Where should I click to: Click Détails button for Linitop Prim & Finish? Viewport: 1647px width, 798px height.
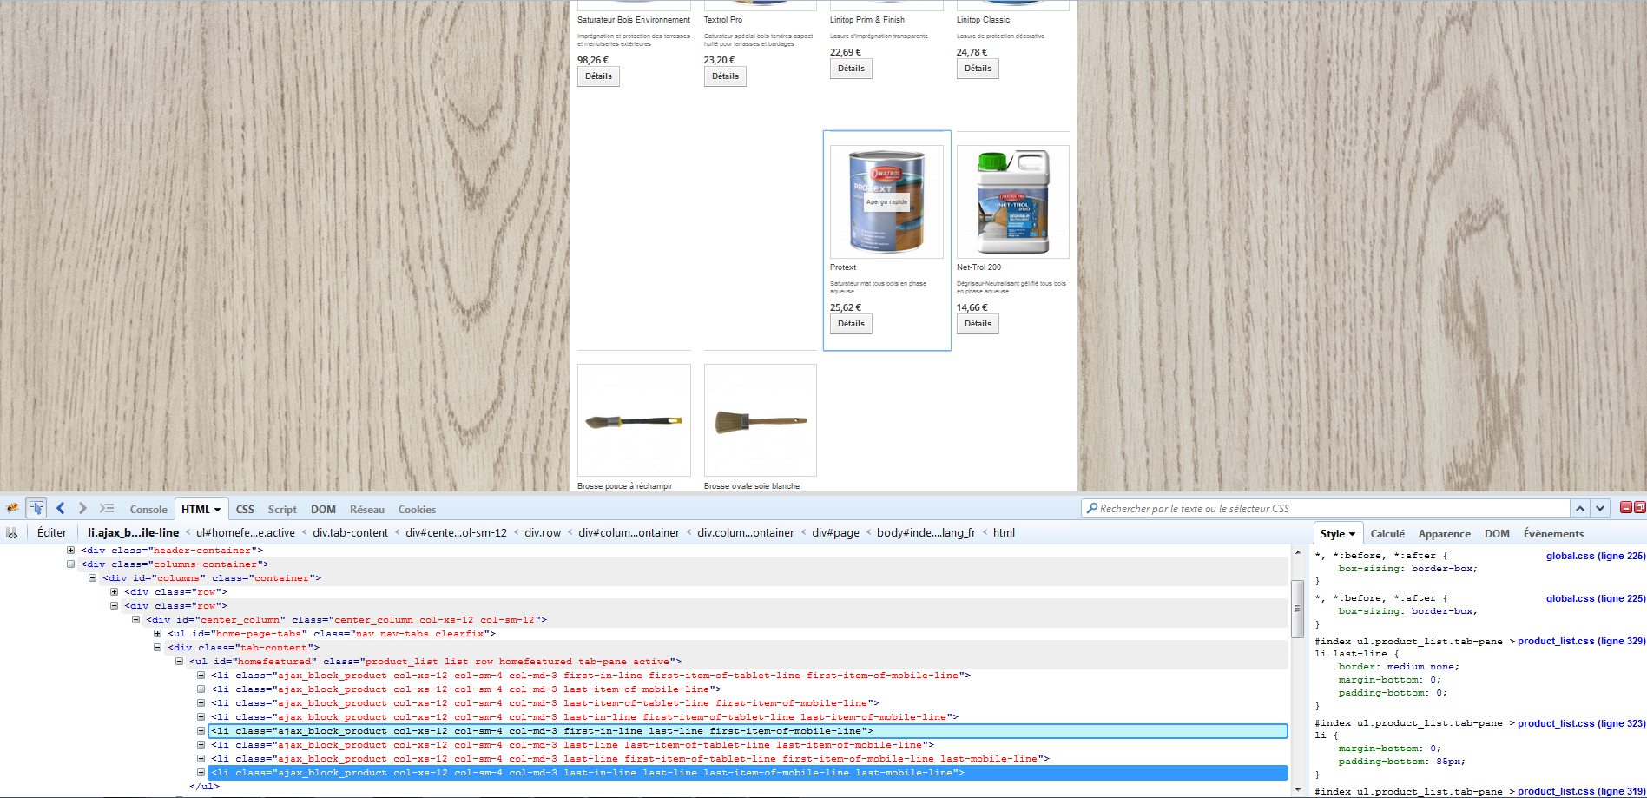pos(851,69)
